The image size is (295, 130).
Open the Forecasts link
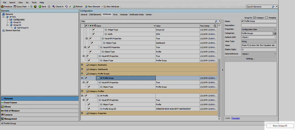pos(235,118)
